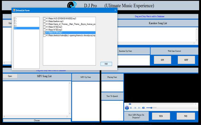Click the Karokee Up Next list box
This screenshot has width=201, height=125.
[133, 60]
